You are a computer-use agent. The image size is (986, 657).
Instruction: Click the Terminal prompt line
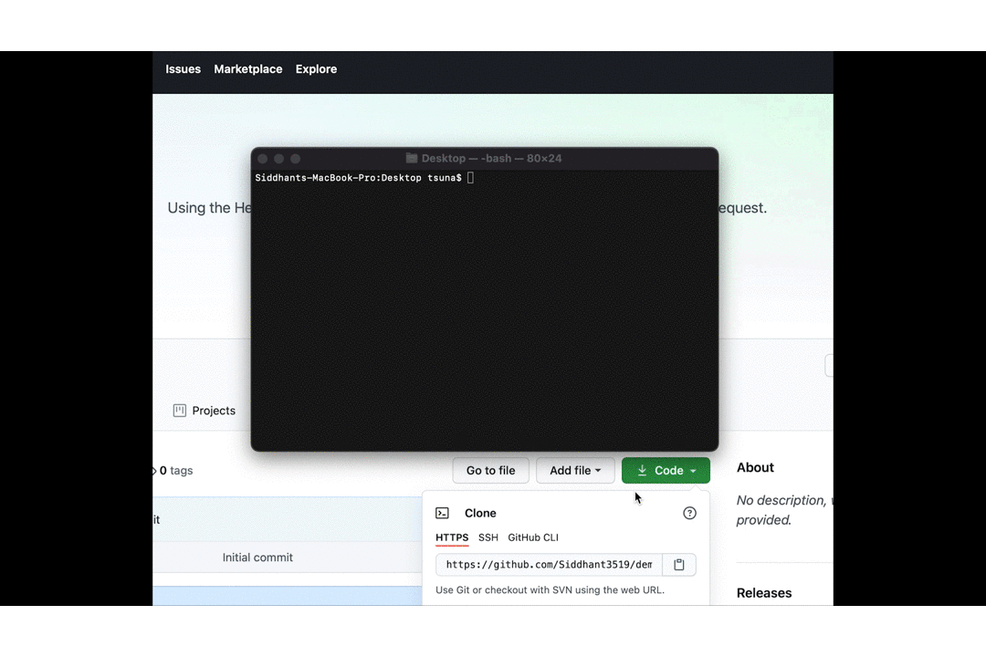coord(364,178)
